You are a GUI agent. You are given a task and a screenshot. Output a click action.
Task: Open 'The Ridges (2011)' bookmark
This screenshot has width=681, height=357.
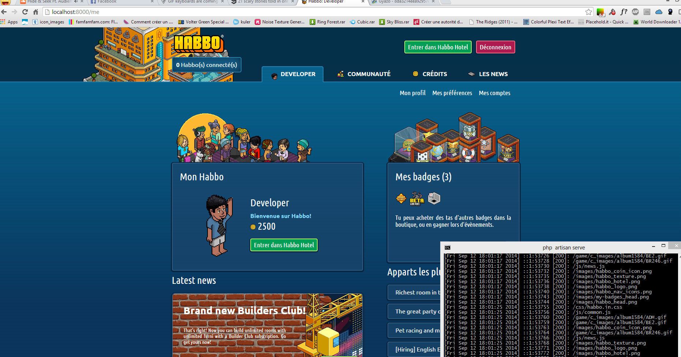coord(493,22)
